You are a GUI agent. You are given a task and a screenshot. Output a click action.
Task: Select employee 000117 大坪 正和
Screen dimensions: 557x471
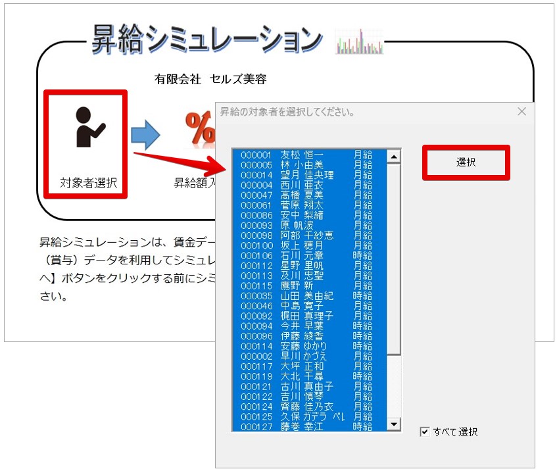pos(309,366)
